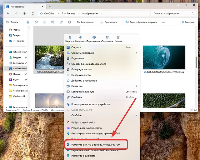The image size is (200, 160).
Task: Close the Изображения tab
Action: click(x=42, y=7)
